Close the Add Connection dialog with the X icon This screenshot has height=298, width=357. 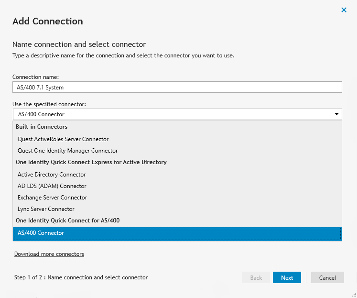point(344,10)
